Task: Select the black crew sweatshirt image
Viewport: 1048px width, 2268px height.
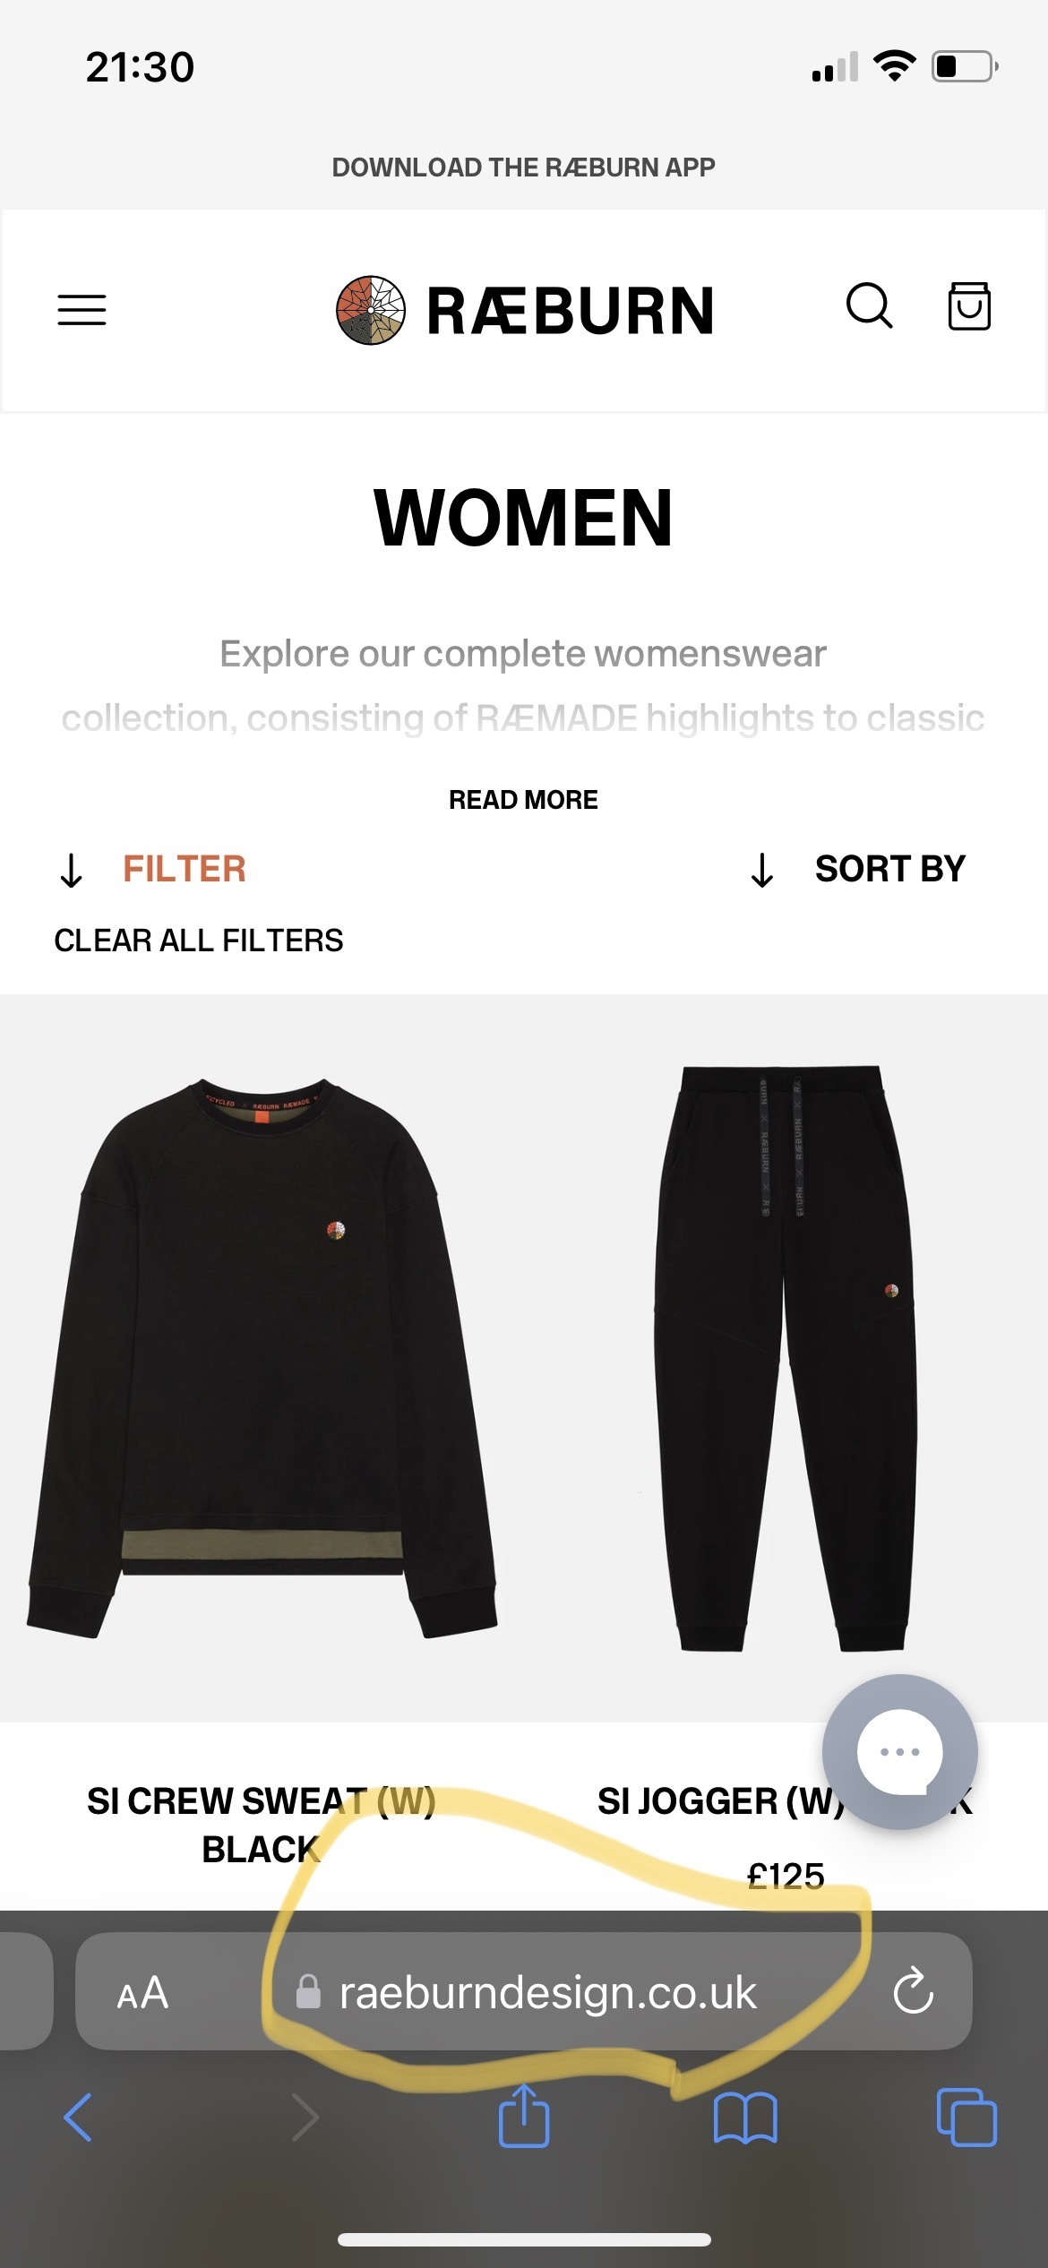Action: pyautogui.click(x=262, y=1358)
